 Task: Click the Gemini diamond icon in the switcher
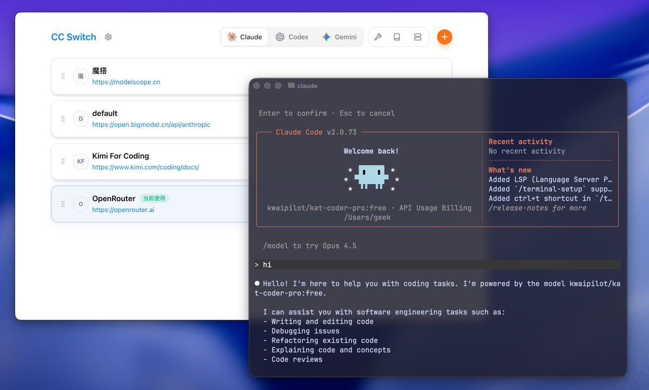(327, 37)
